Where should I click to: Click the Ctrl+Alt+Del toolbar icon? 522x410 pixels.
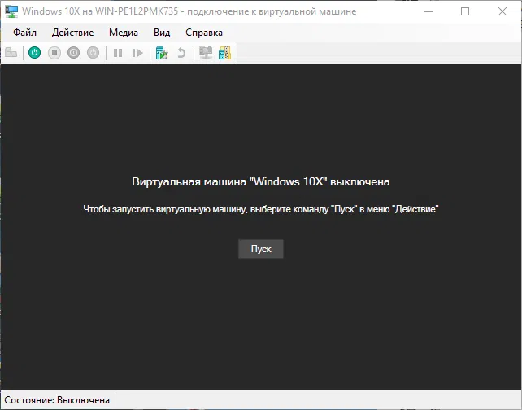point(11,53)
